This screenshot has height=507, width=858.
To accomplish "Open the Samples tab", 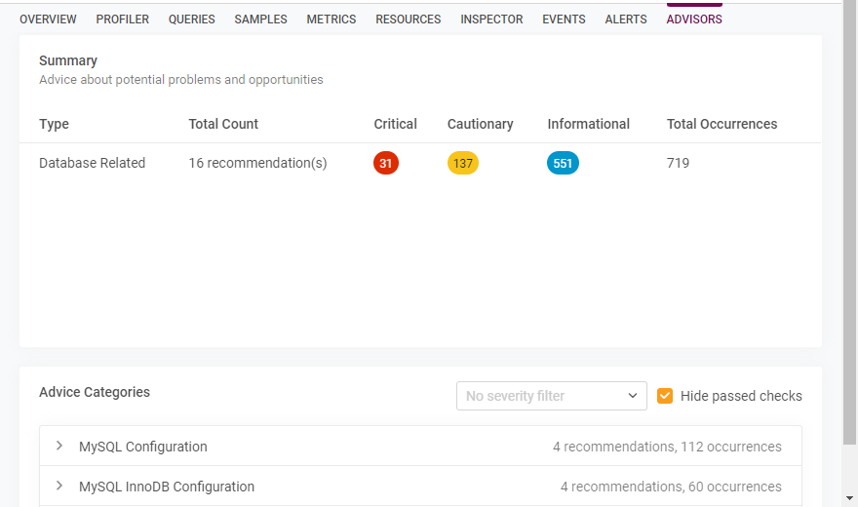I will 260,19.
